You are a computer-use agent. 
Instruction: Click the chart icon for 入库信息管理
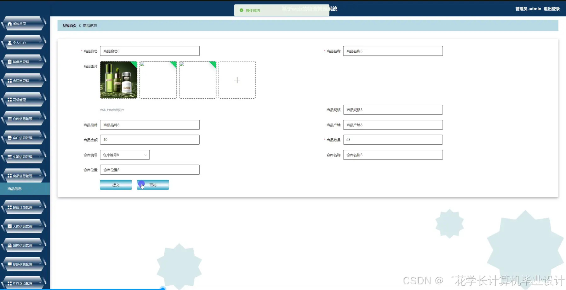point(9,226)
